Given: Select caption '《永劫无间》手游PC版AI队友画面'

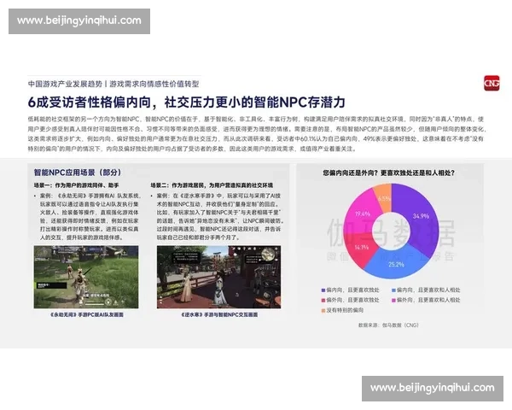Looking at the screenshot, I should click(x=87, y=314).
